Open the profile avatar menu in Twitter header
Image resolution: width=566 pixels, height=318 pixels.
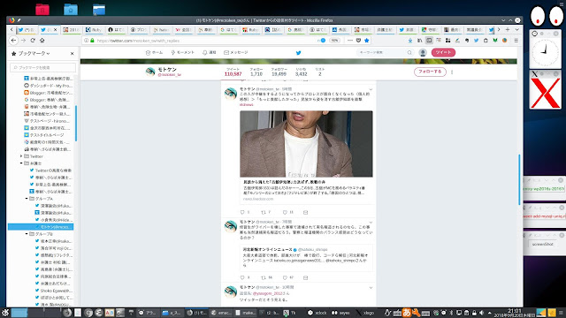[x=423, y=53]
